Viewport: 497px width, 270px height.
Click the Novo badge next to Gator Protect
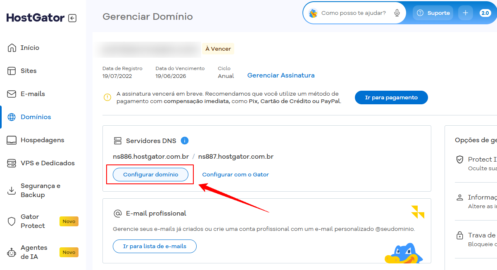pyautogui.click(x=69, y=221)
